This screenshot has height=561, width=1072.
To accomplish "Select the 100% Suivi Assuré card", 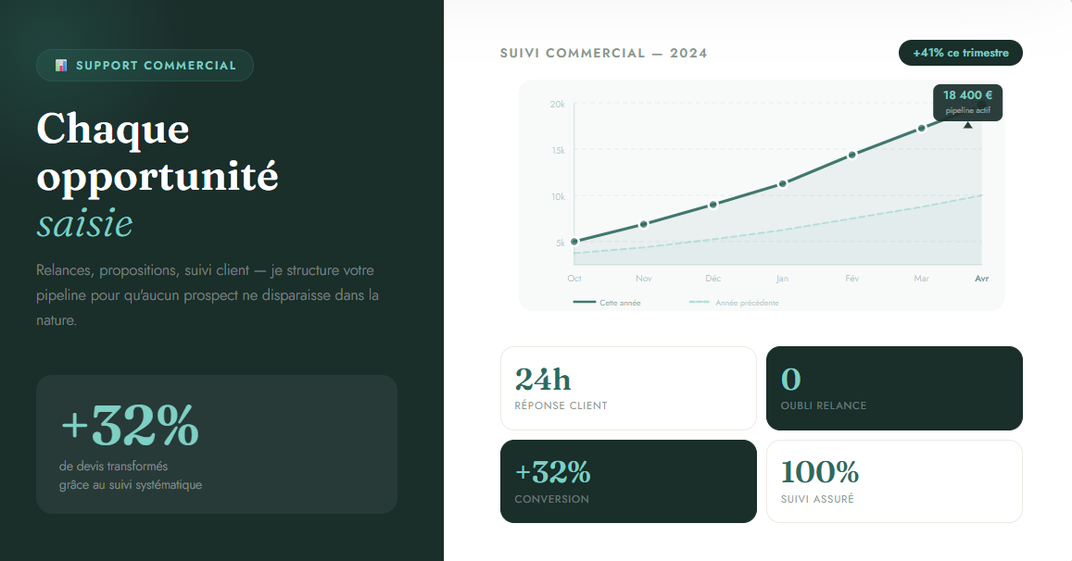I will click(x=894, y=481).
